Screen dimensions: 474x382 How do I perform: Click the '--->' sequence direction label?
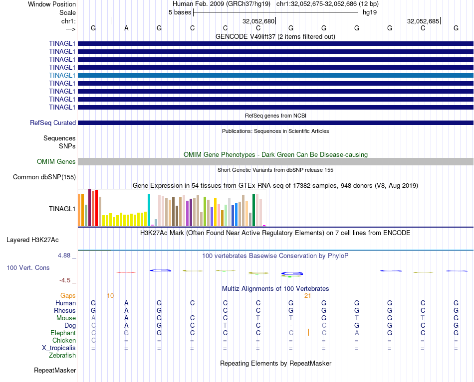[70, 29]
